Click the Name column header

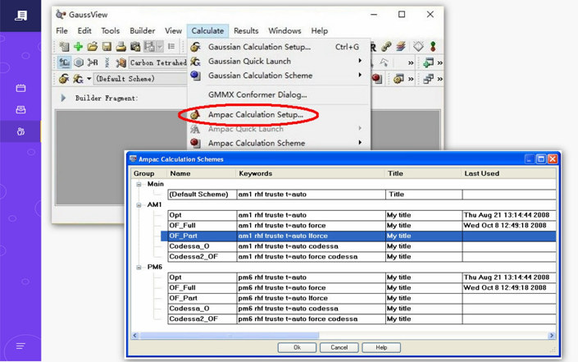click(x=201, y=173)
